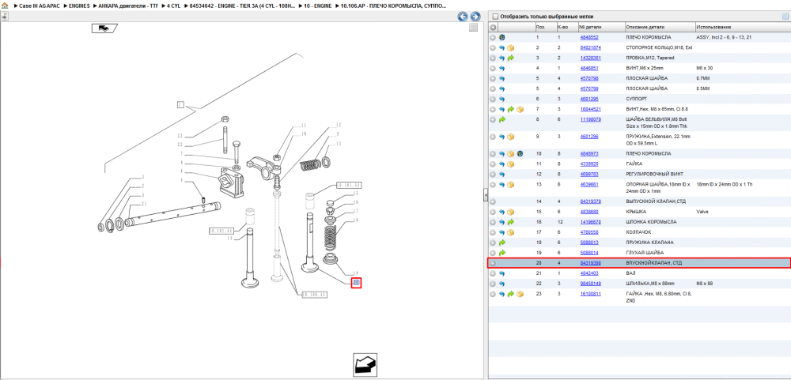Open the next diagram with right arrow
This screenshot has width=791, height=380.
[x=474, y=17]
